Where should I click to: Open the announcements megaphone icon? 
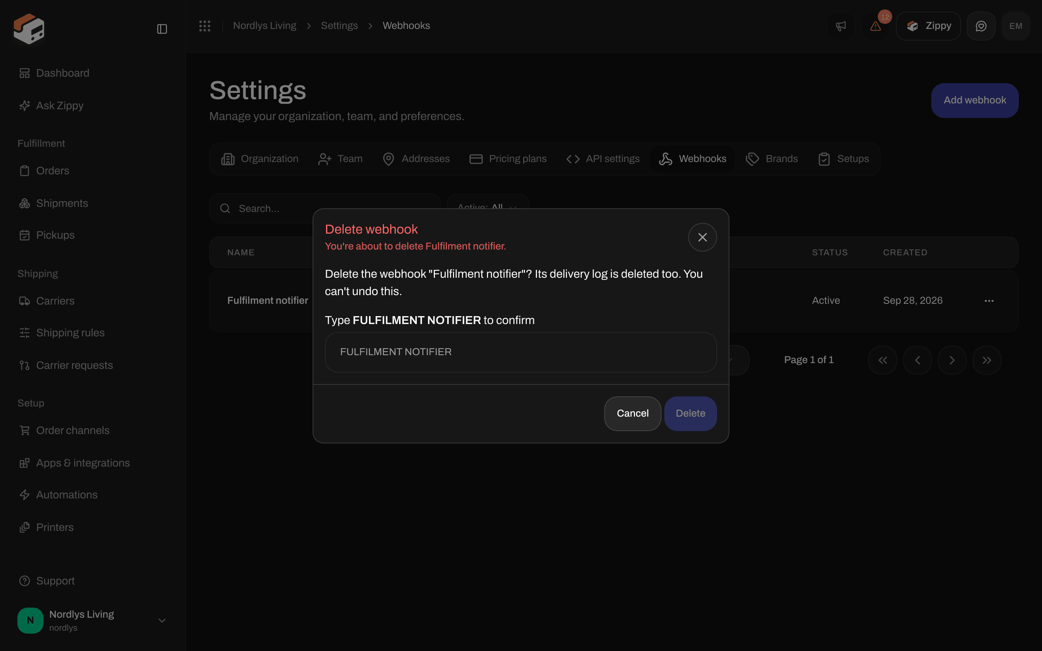840,26
